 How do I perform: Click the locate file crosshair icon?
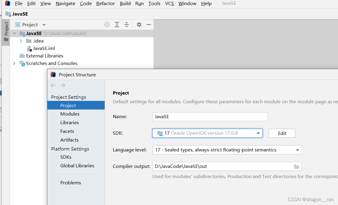(x=107, y=25)
